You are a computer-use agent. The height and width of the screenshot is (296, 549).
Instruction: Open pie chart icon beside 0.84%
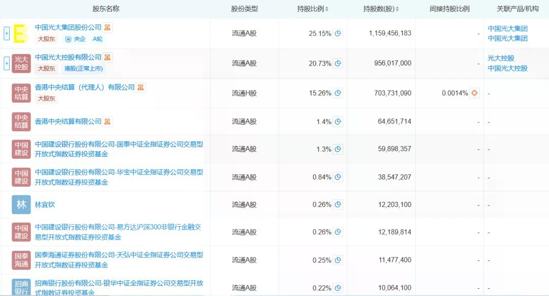(x=338, y=177)
